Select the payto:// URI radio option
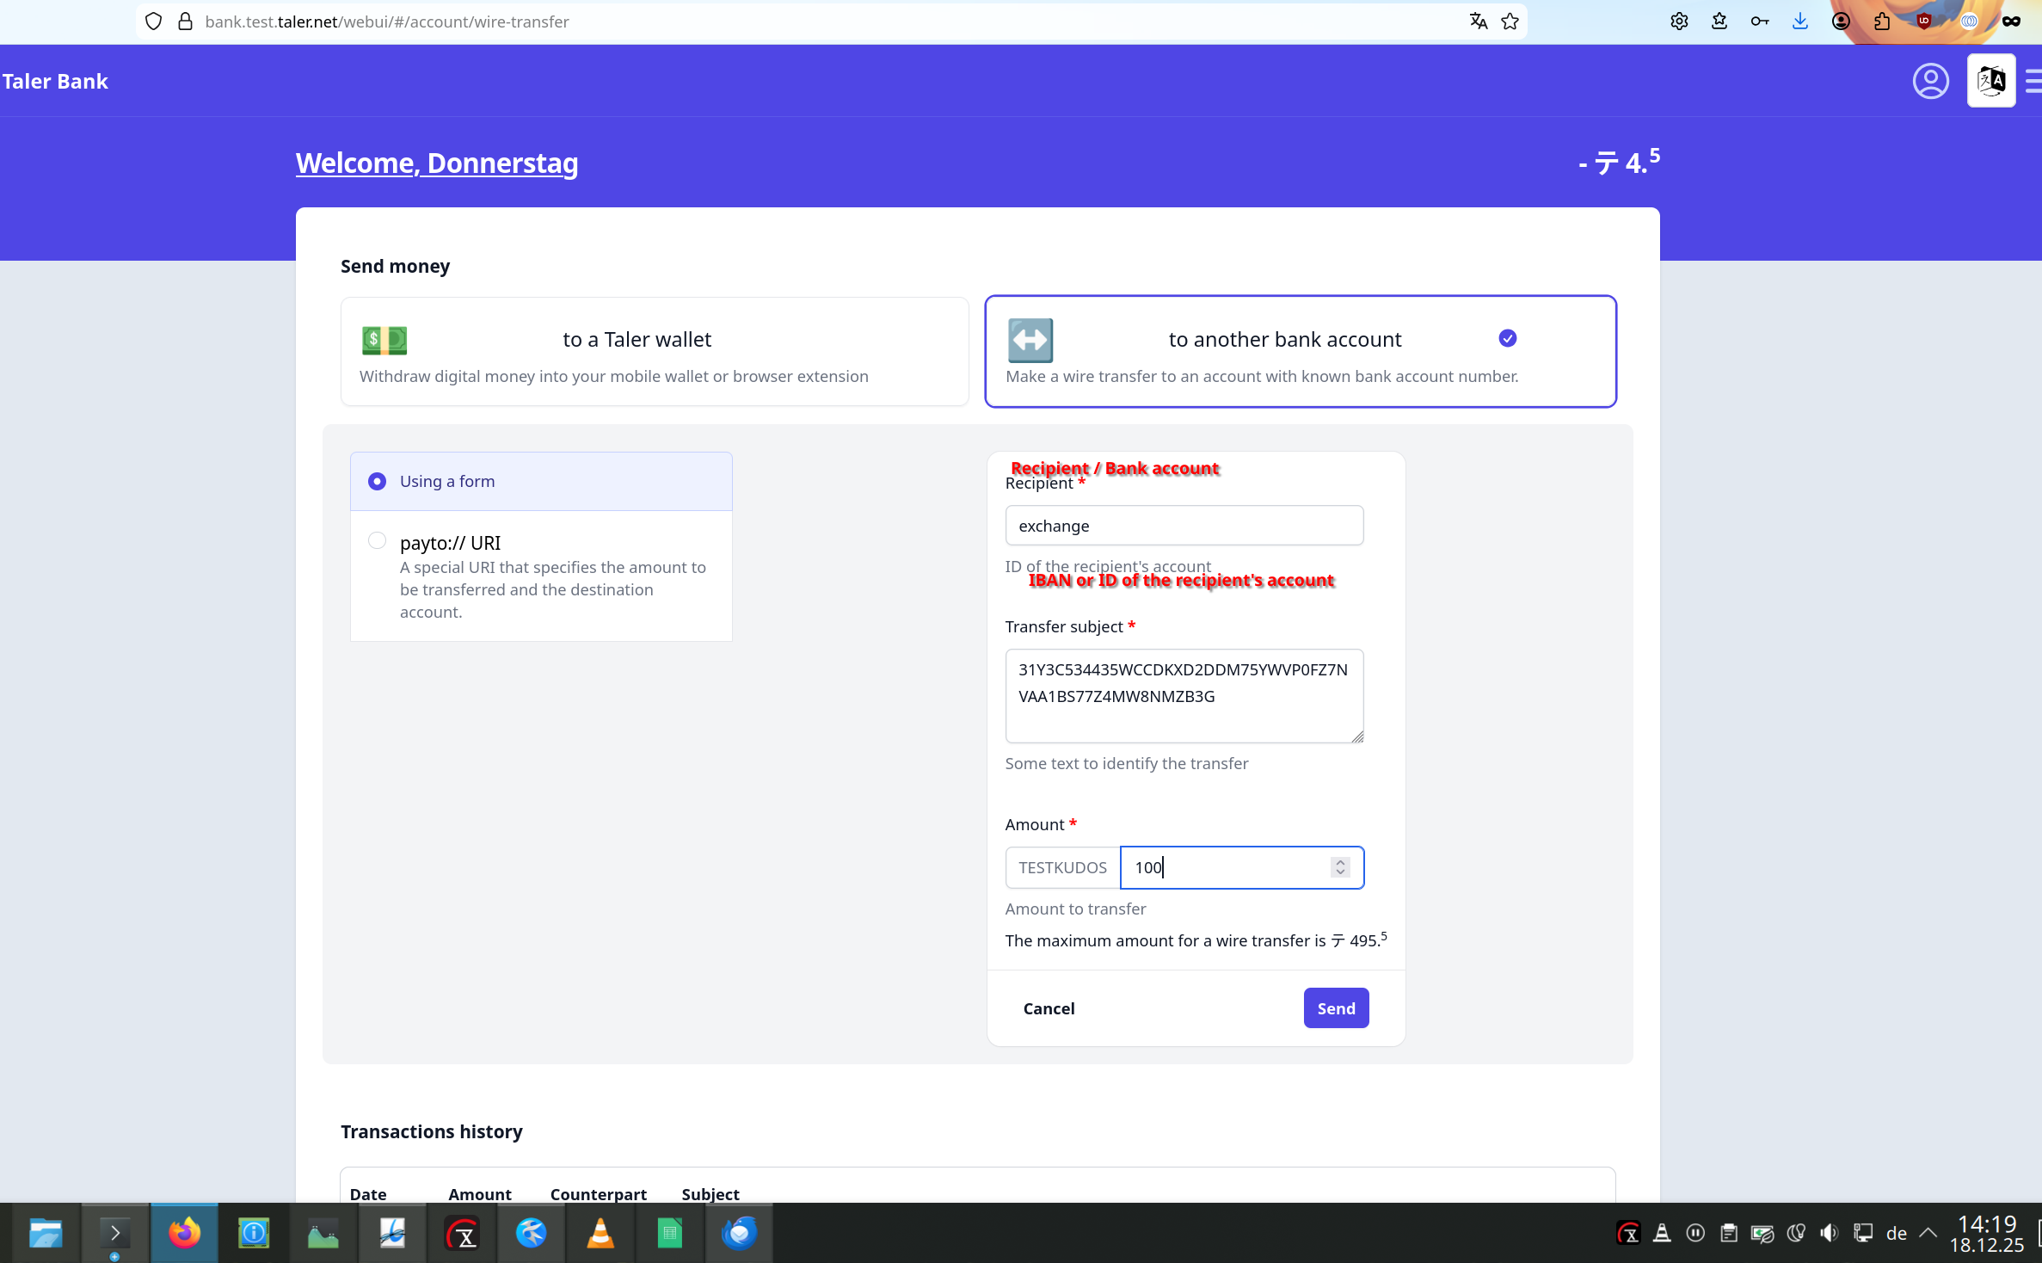 click(x=377, y=540)
